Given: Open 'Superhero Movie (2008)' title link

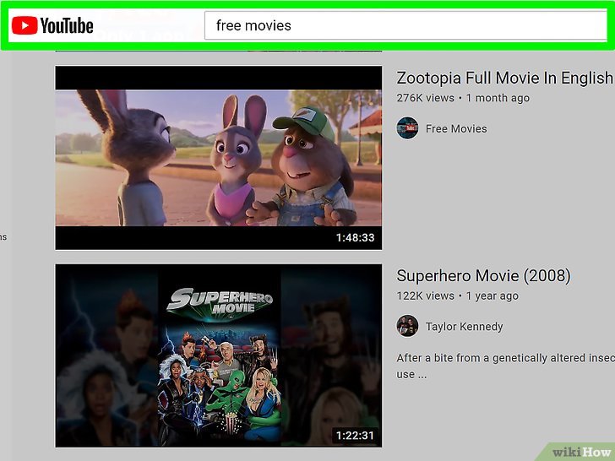Looking at the screenshot, I should coord(483,275).
